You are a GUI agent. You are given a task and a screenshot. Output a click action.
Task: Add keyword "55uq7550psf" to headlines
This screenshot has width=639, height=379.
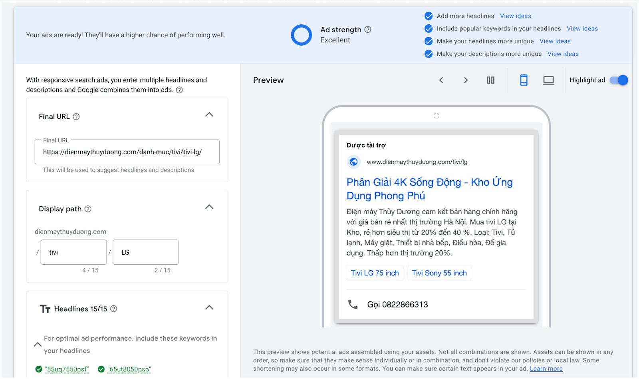(67, 369)
